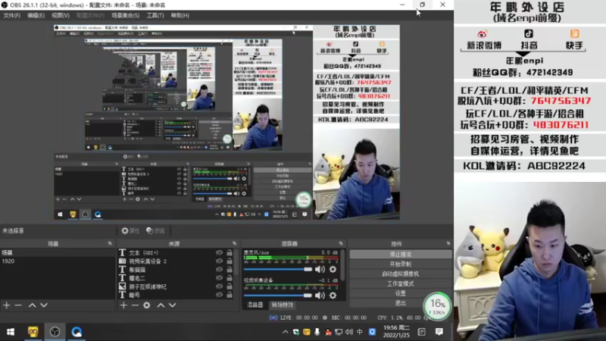The image size is (606, 341).
Task: Click the 16% floating speed widget
Action: point(438,307)
